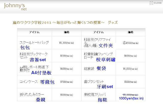Image resolution: width=163 pixels, height=104 pixels.
Task: Select the 給食袋 item text
Action: pos(89,68)
